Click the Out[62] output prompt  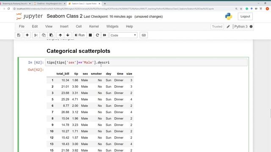coord(36,70)
